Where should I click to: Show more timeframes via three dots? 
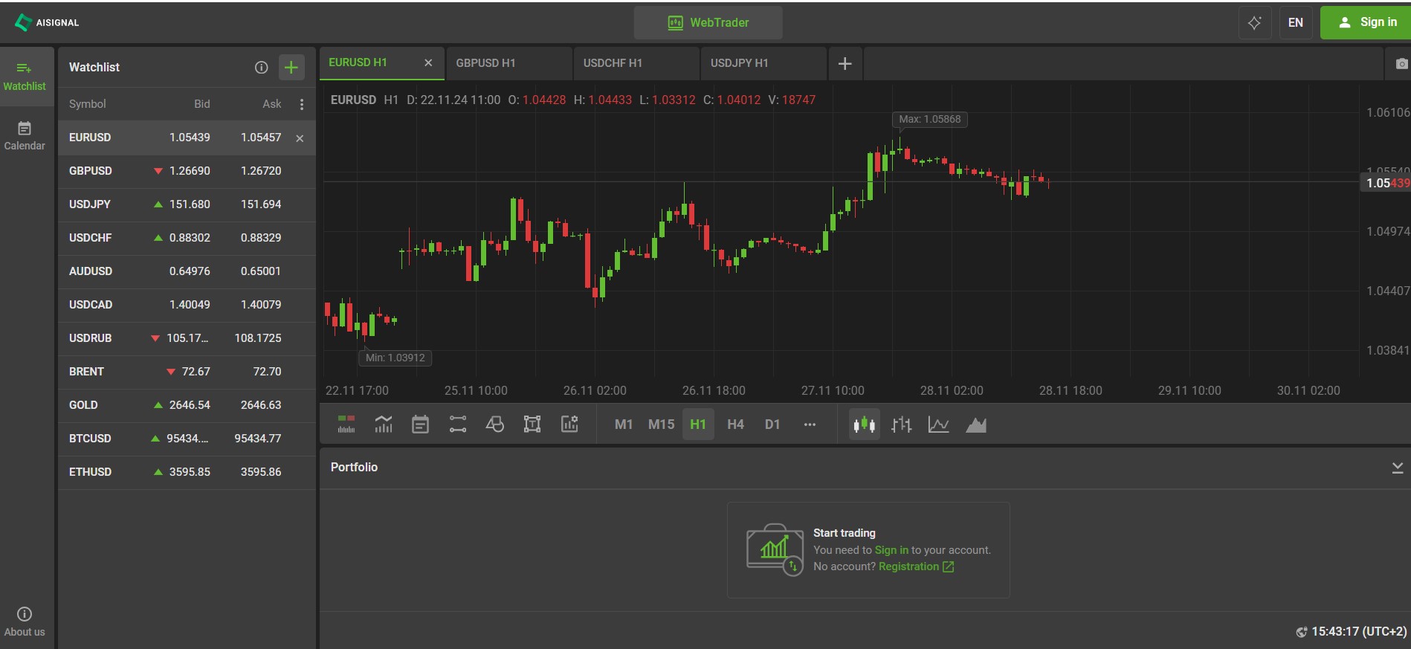[x=810, y=424]
